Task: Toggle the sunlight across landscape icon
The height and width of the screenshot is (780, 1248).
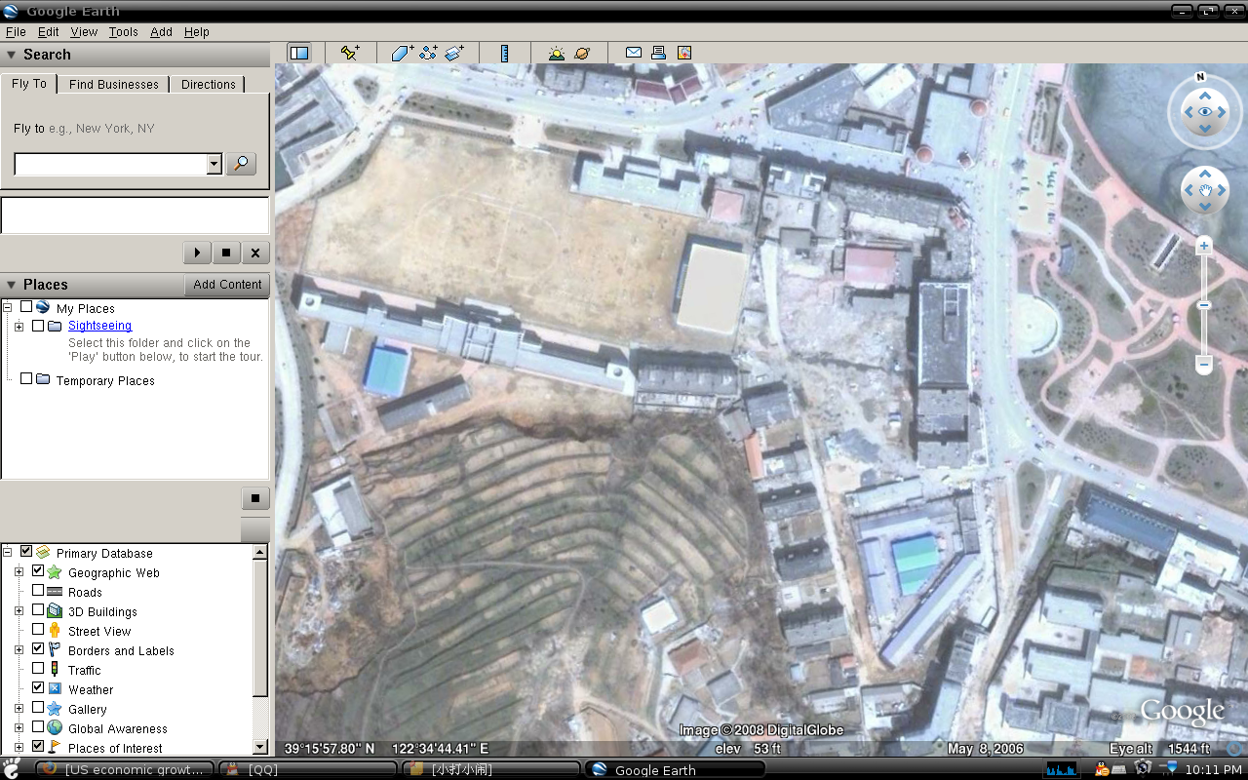Action: pos(556,53)
